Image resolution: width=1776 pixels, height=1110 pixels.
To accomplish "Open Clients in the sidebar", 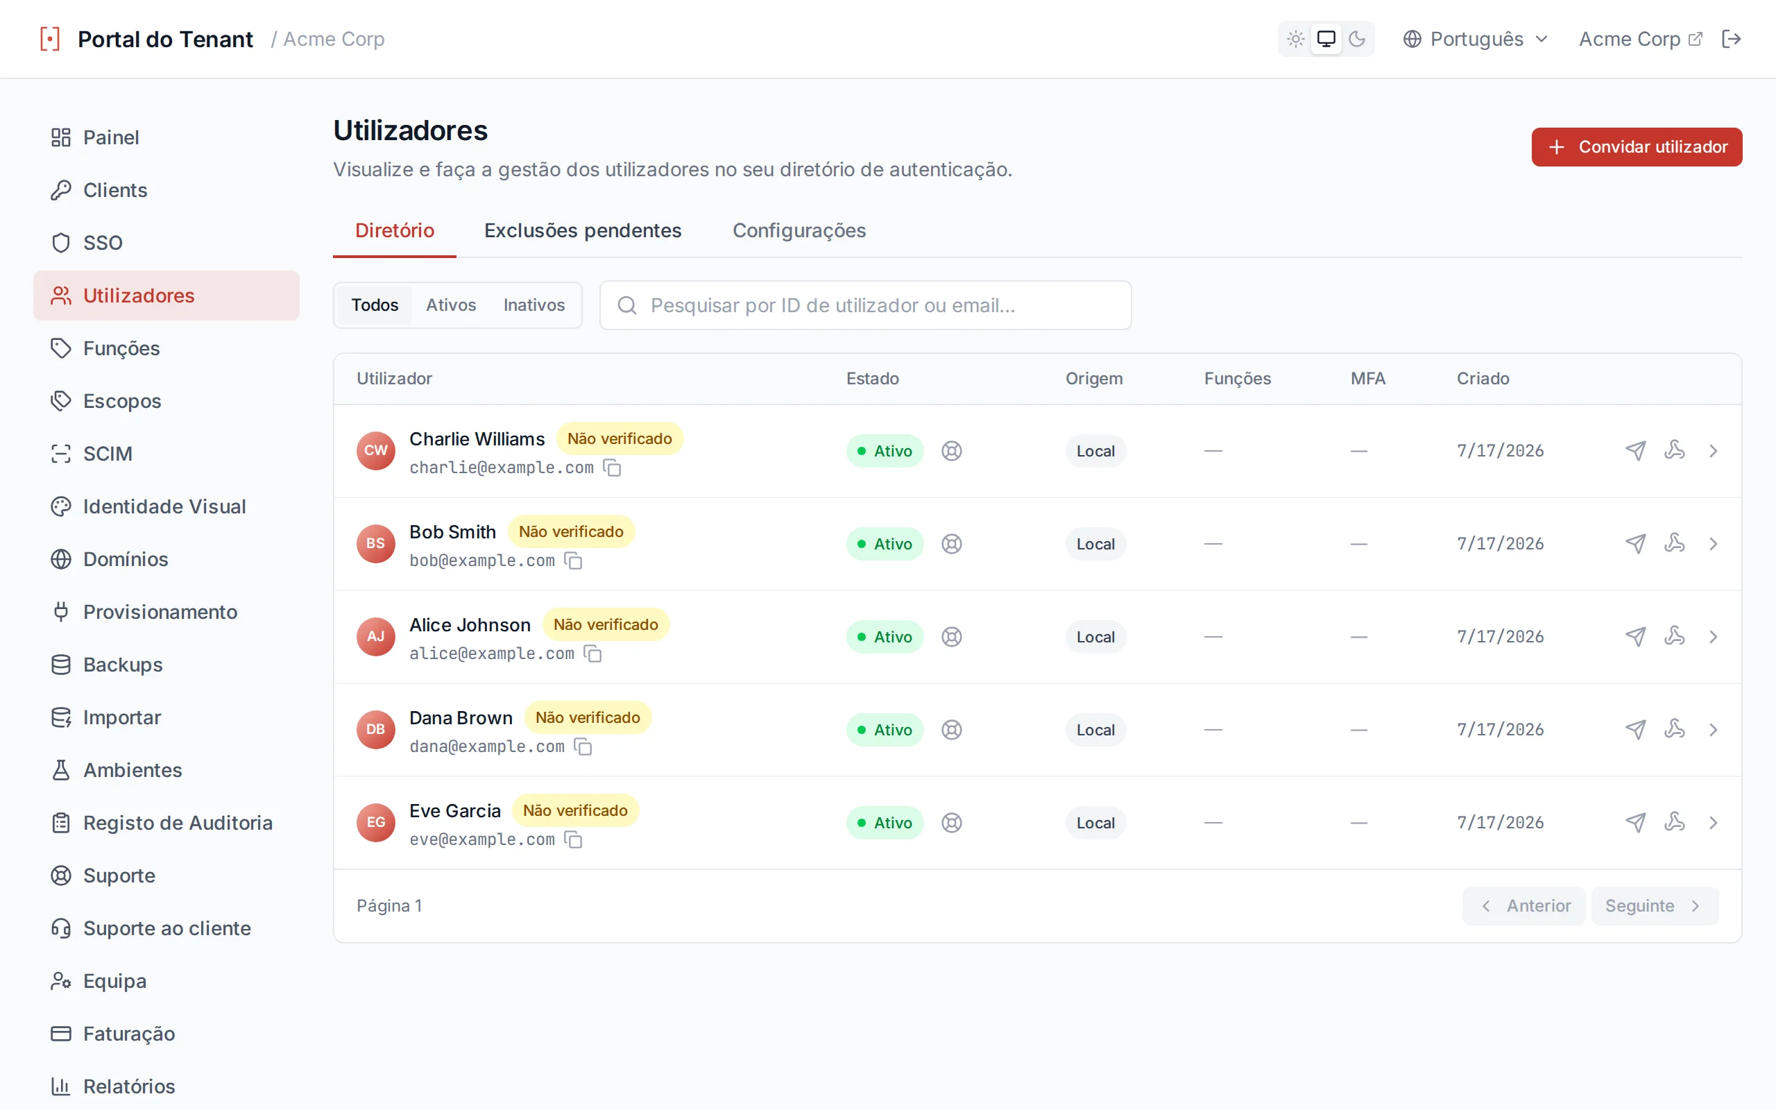I will (x=166, y=190).
